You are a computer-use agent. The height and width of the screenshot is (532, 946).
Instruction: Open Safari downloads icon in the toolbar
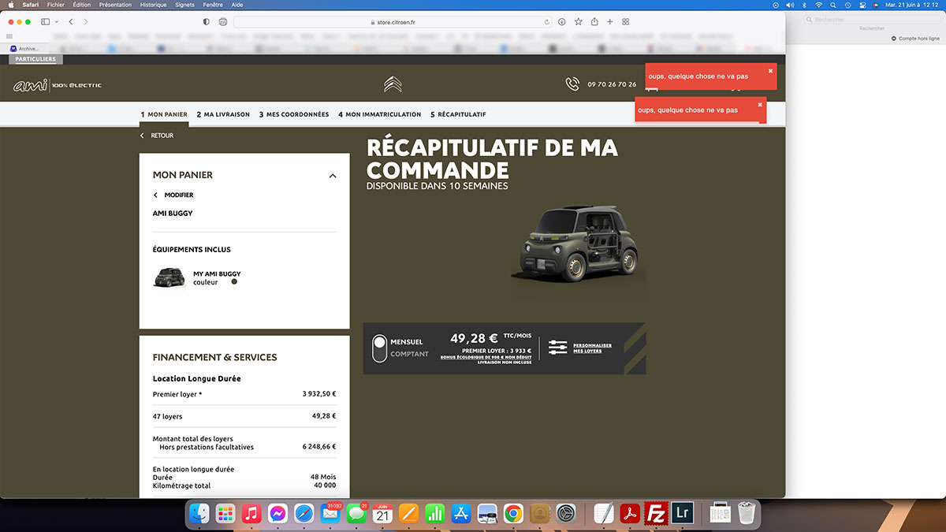[562, 22]
